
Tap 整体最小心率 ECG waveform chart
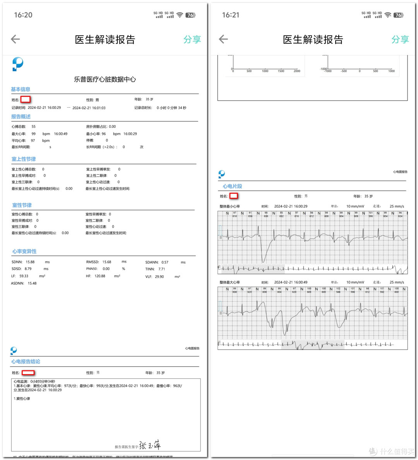312,238
